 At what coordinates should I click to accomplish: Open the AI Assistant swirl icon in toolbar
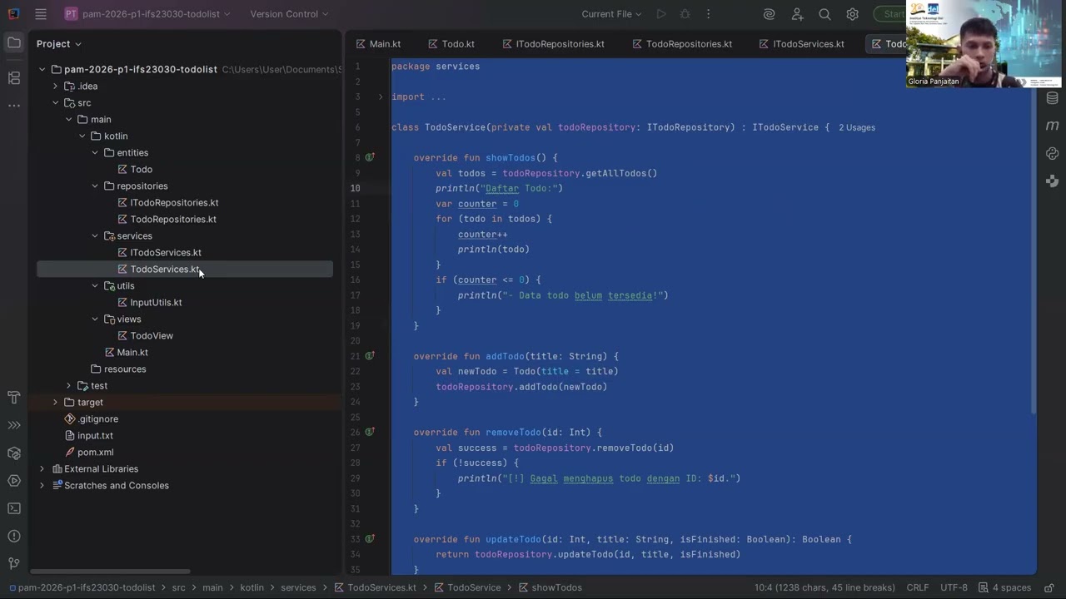(x=770, y=14)
